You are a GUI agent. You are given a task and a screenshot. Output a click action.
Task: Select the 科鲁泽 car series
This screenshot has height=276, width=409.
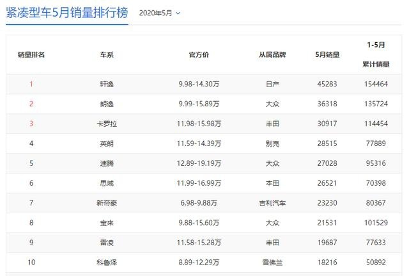[x=107, y=263]
